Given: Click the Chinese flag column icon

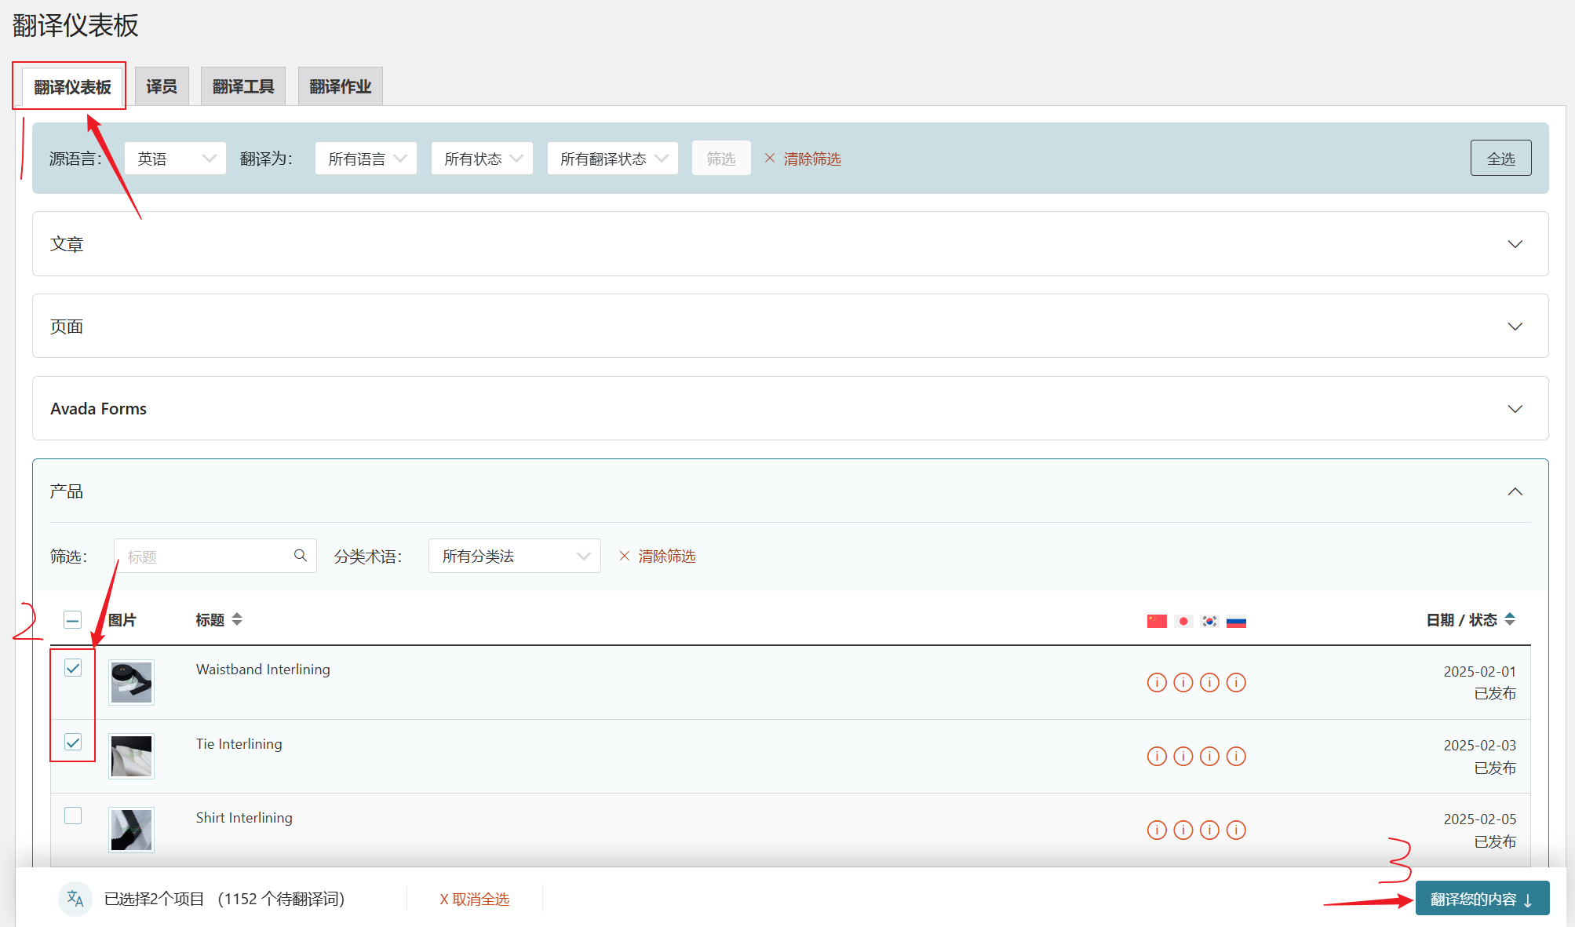Looking at the screenshot, I should (x=1157, y=621).
